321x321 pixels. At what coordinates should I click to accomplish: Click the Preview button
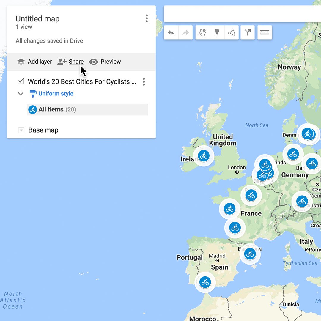click(105, 62)
